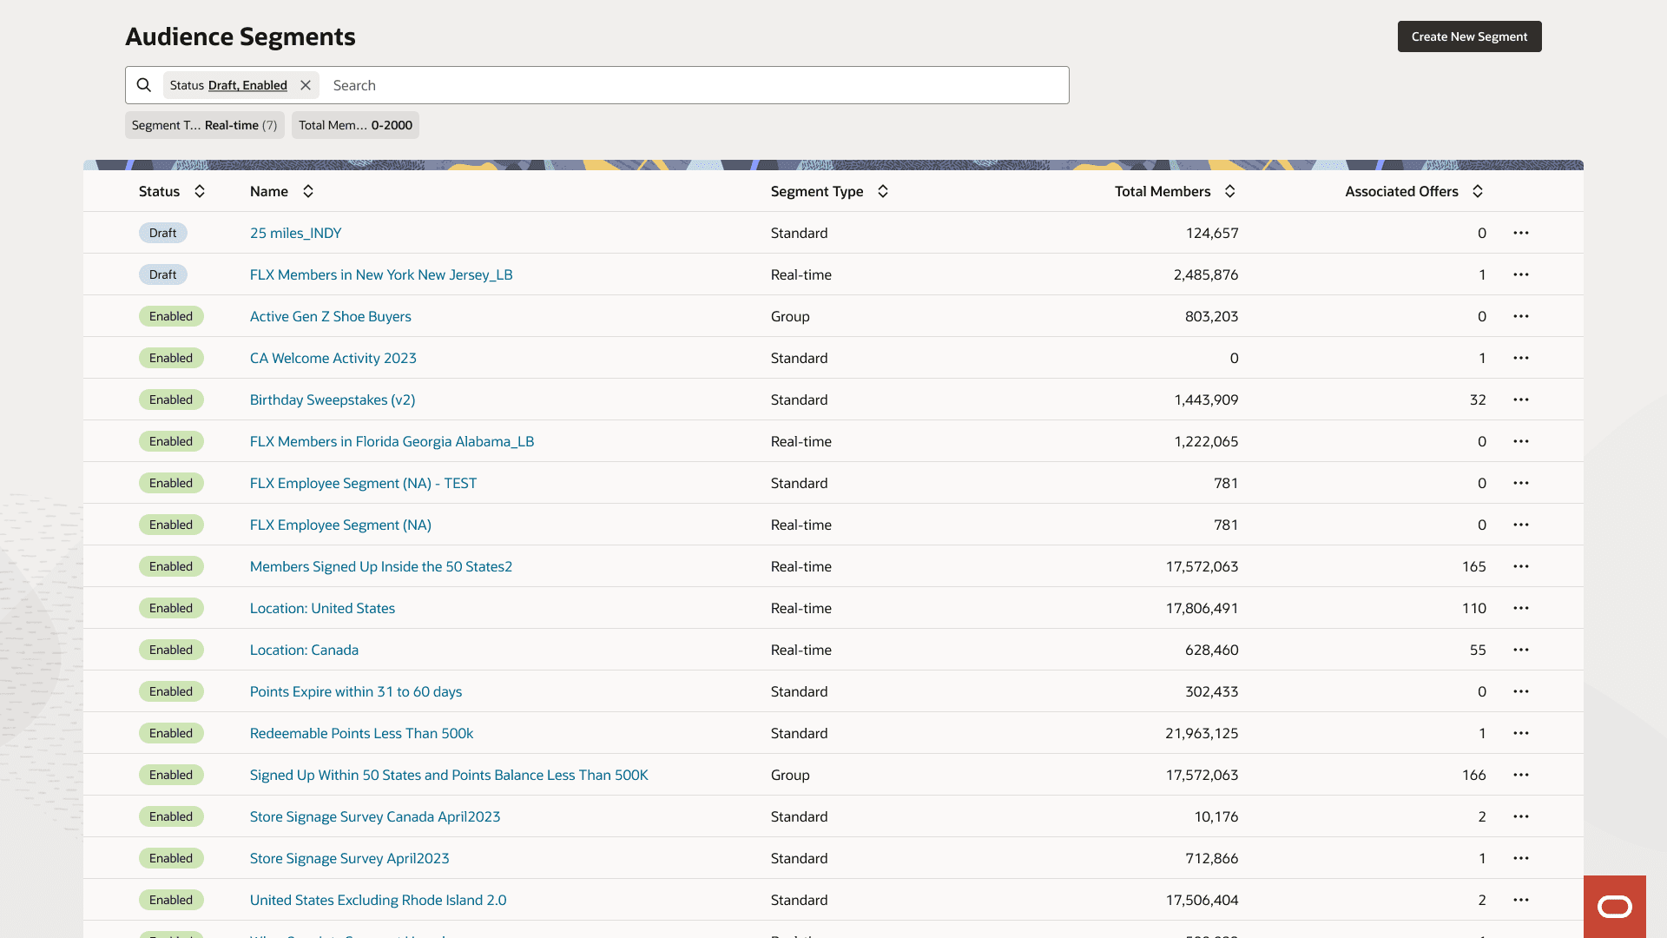Expand Total Members 0-2000 filter chip

[355, 125]
